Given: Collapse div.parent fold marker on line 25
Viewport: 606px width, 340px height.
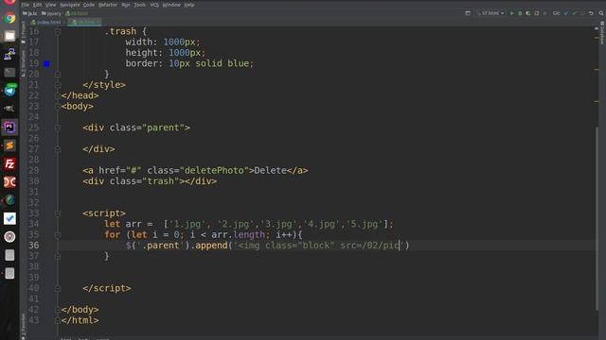Looking at the screenshot, I should [x=58, y=127].
